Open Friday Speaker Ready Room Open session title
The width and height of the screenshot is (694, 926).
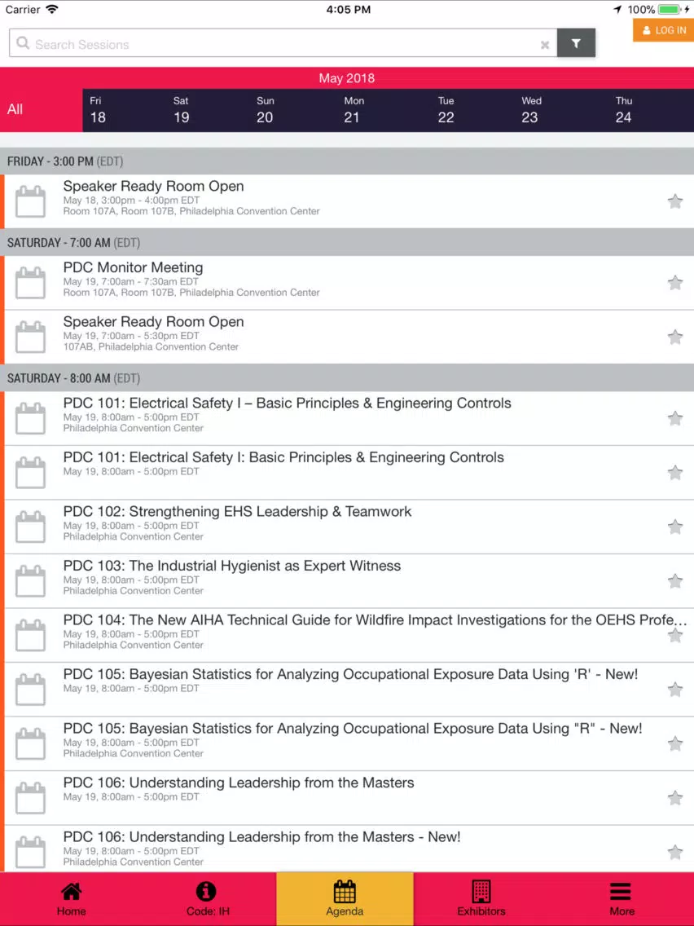153,187
